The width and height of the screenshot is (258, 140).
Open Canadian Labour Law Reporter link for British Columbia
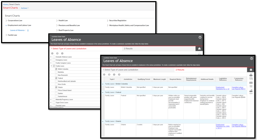point(238,88)
